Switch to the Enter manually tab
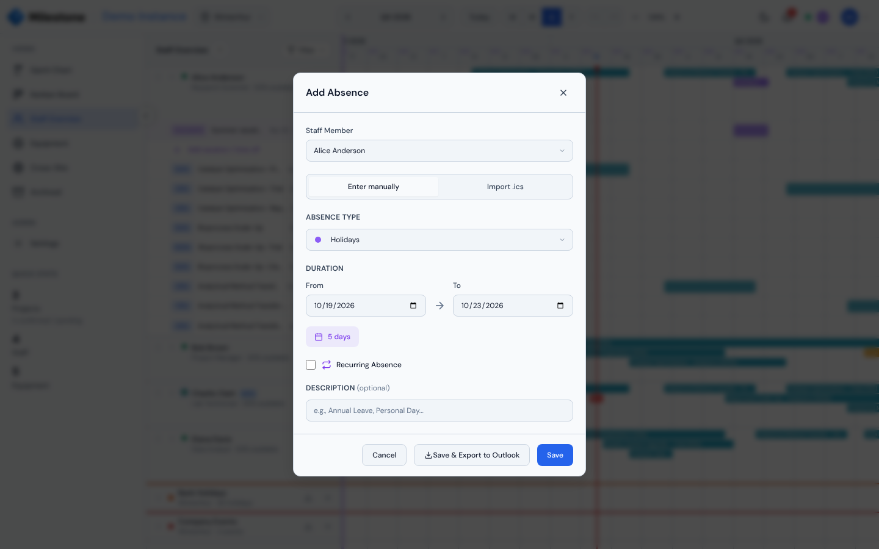 click(374, 187)
